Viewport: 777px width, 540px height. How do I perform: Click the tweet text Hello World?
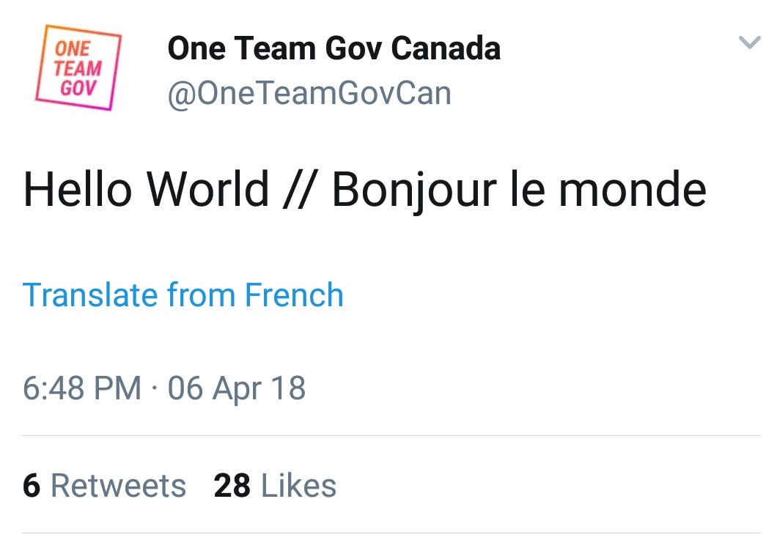pyautogui.click(x=147, y=188)
